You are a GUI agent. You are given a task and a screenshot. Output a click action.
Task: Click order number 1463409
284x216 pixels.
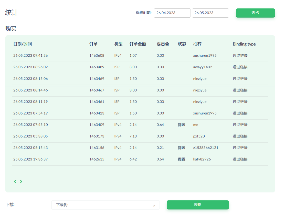[x=97, y=125]
